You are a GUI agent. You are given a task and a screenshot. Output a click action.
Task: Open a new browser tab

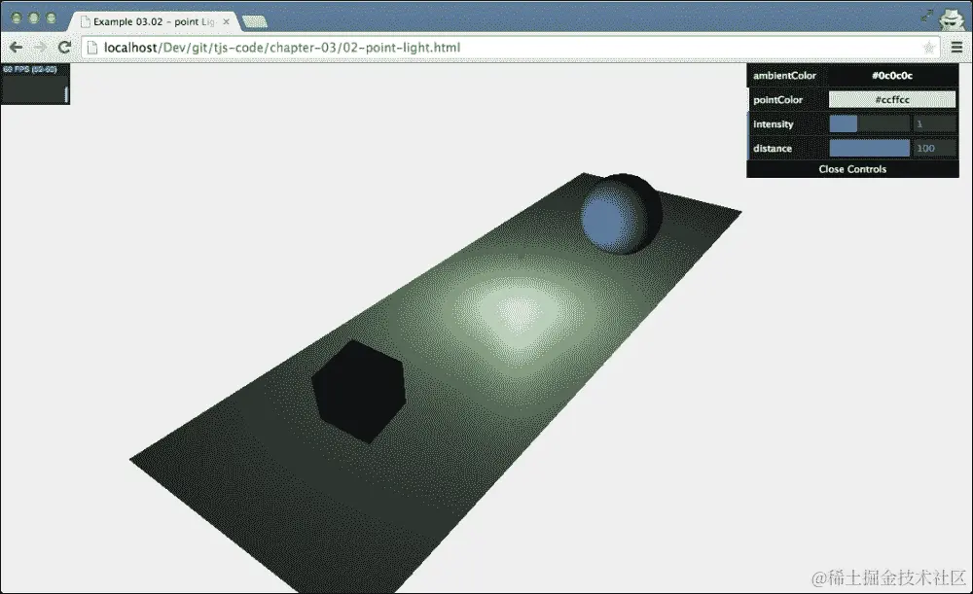tap(254, 22)
